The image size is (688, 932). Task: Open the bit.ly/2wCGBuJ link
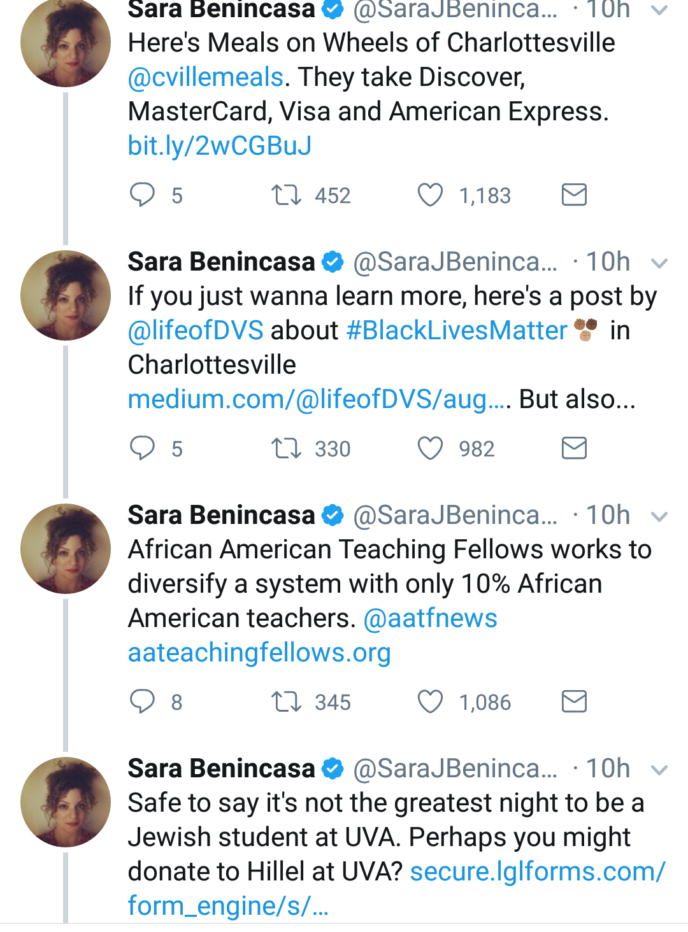coord(220,146)
